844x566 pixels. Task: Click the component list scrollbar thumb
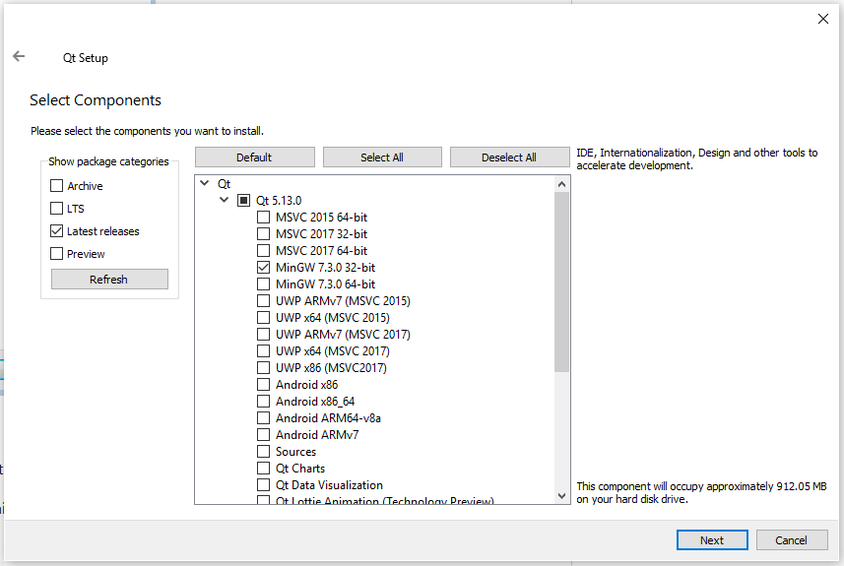pyautogui.click(x=562, y=282)
